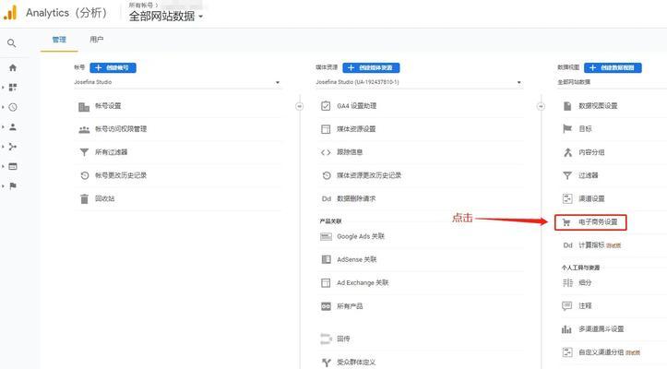The image size is (667, 369).
Task: Click Dd icon for 数据删除请求
Action: click(327, 198)
